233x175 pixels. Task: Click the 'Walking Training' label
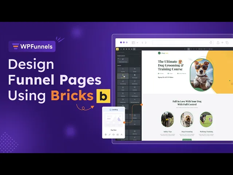[x=206, y=132]
